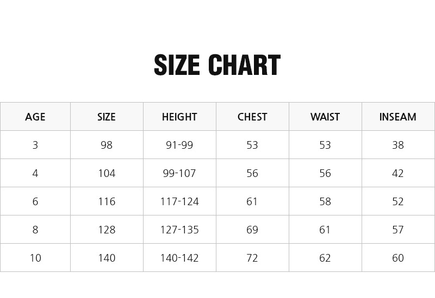This screenshot has height=298, width=435.
Task: Select size 116 cell
Action: 107,201
